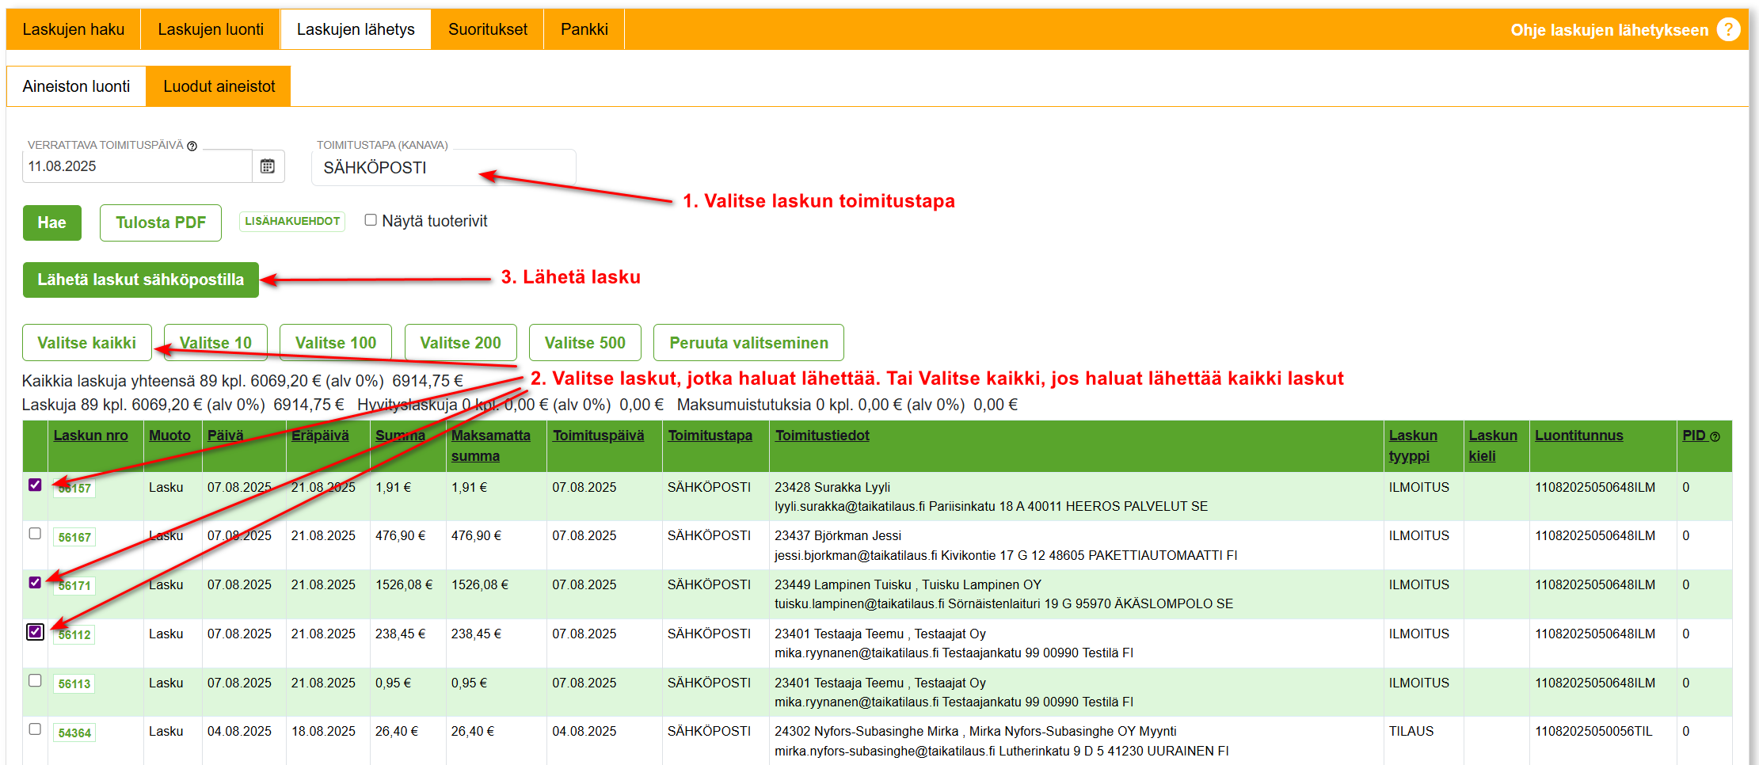
Task: Uncheck the checkbox for invoice 56171
Action: click(35, 583)
